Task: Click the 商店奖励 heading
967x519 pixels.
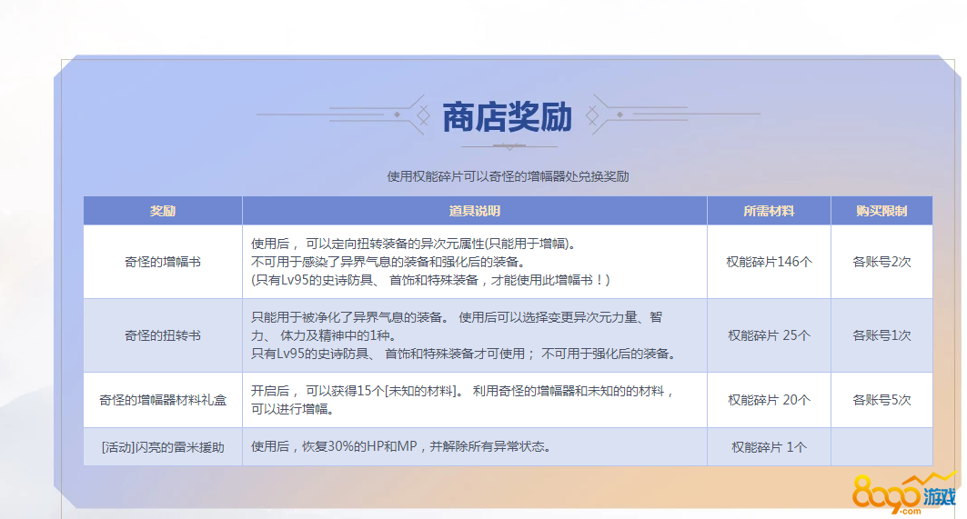Action: point(508,118)
